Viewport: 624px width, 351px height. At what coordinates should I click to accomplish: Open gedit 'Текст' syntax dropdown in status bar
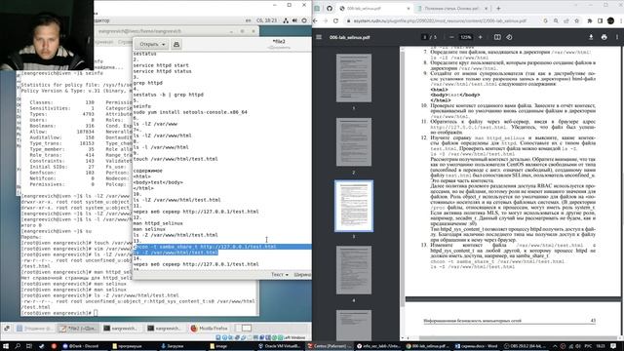tap(280, 275)
